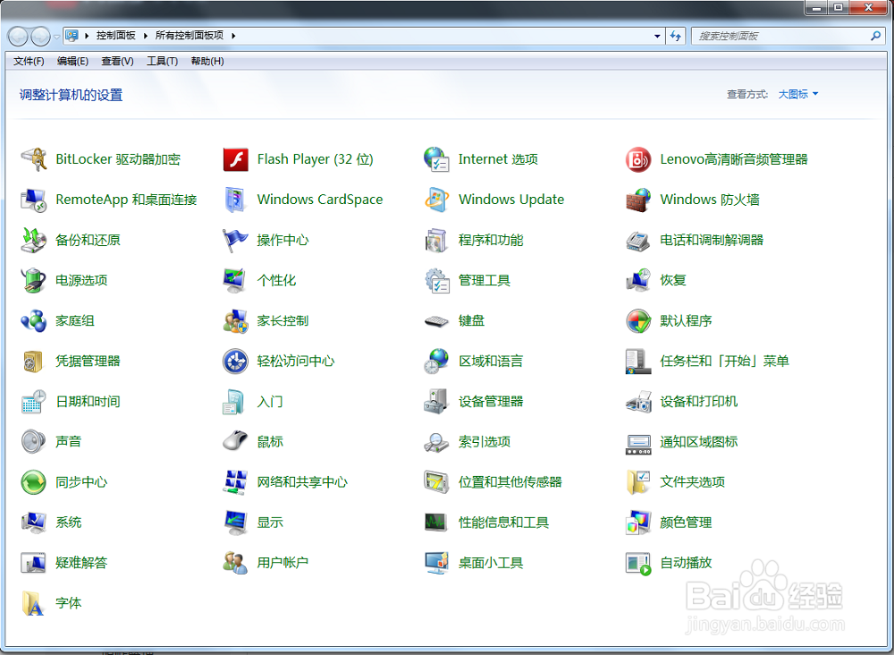Open Internet 选项 globe icon

pyautogui.click(x=437, y=159)
